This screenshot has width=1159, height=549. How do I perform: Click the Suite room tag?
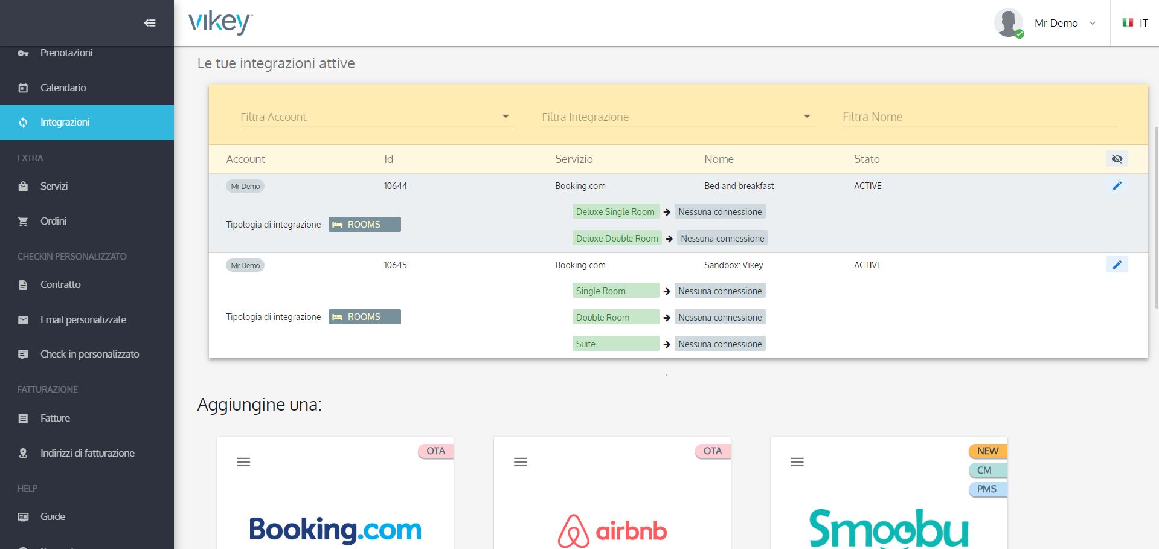(x=615, y=344)
